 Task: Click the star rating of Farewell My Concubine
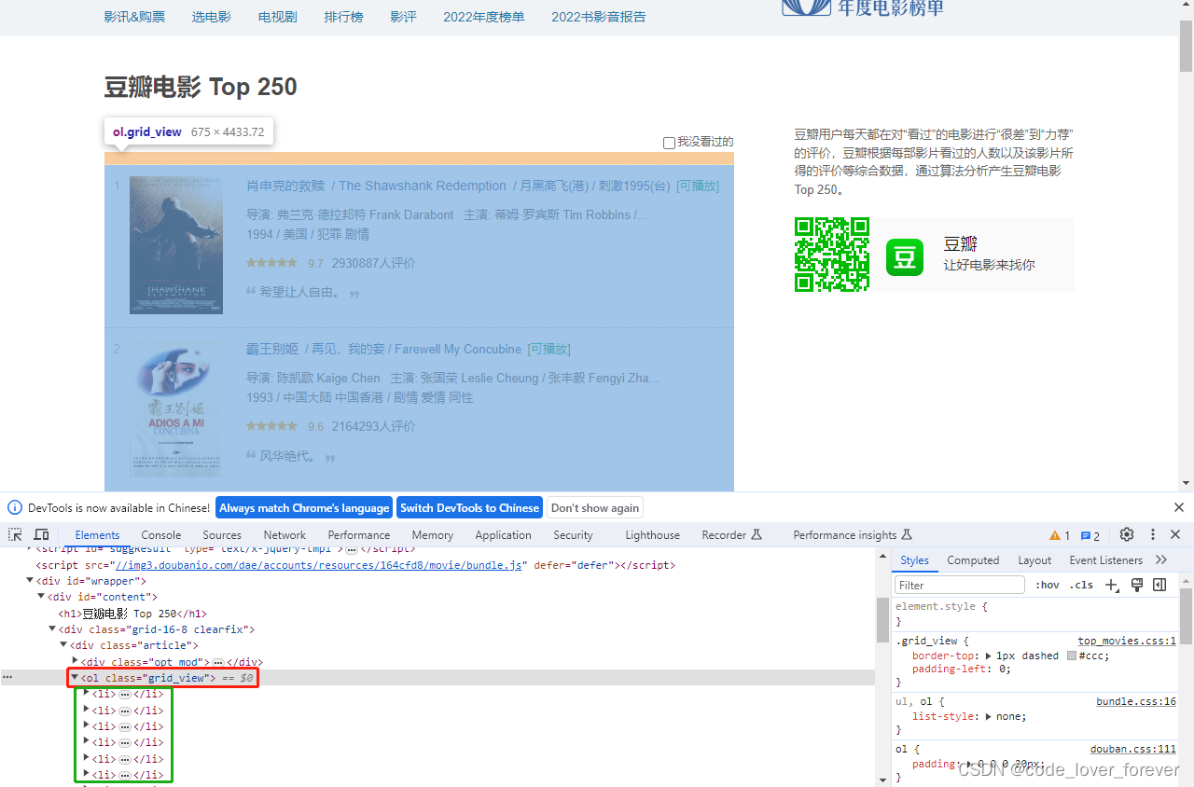pyautogui.click(x=271, y=426)
